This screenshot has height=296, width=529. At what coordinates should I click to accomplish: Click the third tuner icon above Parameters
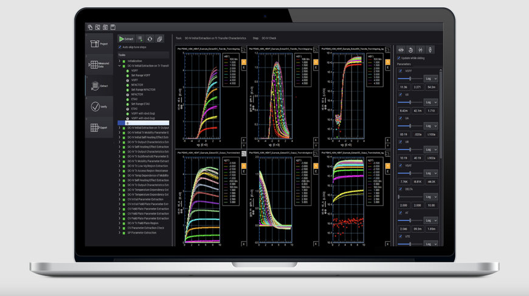pyautogui.click(x=420, y=50)
